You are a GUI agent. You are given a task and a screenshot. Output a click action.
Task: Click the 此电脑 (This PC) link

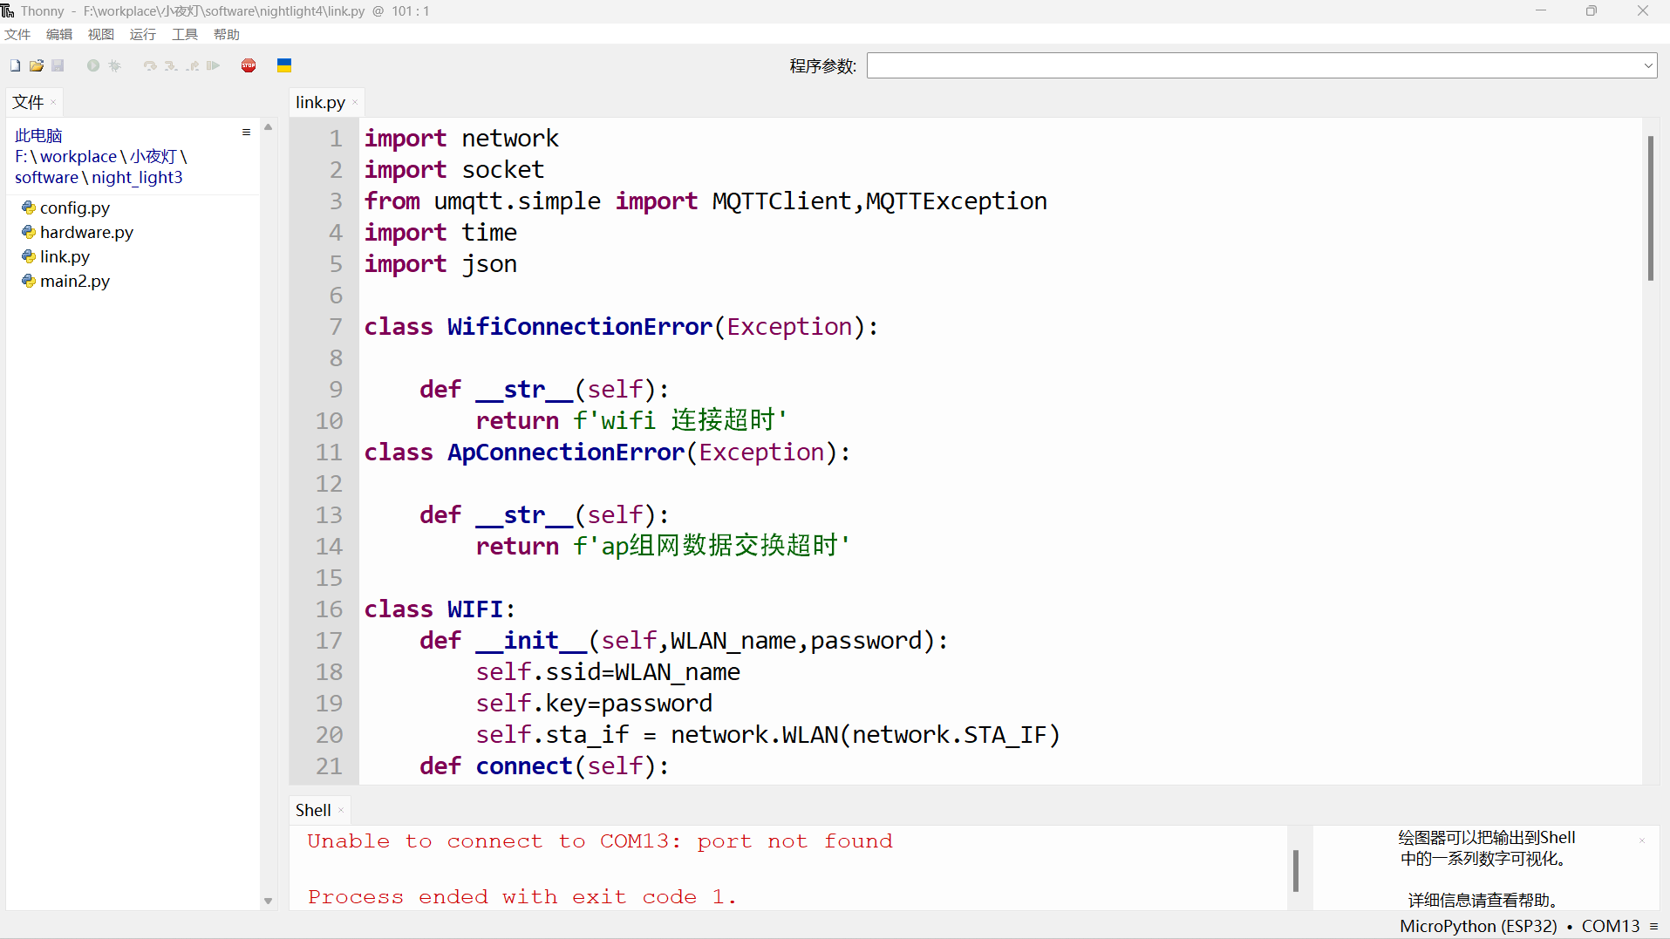[x=38, y=135]
